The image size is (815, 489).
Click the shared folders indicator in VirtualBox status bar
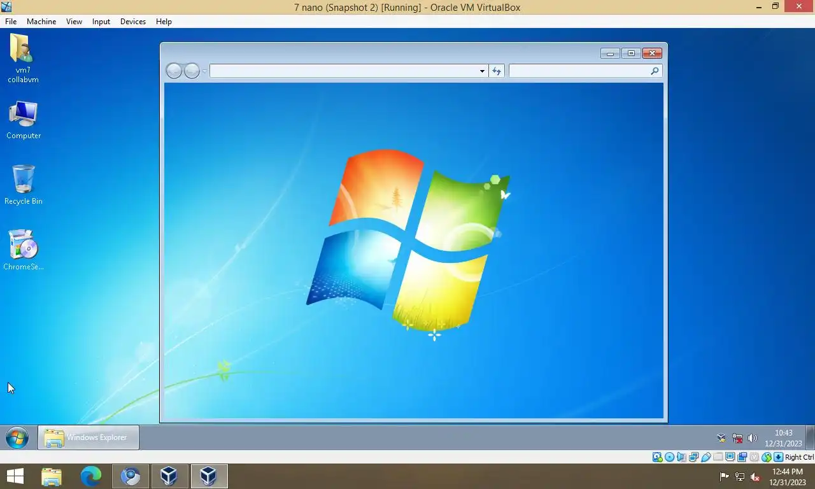(x=718, y=457)
